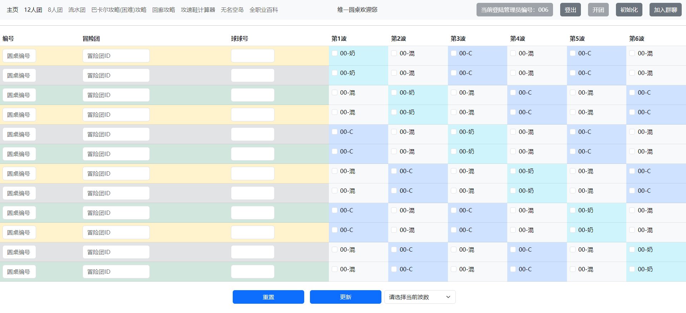Open the 回廊攻略 page
The height and width of the screenshot is (313, 686).
pos(164,10)
